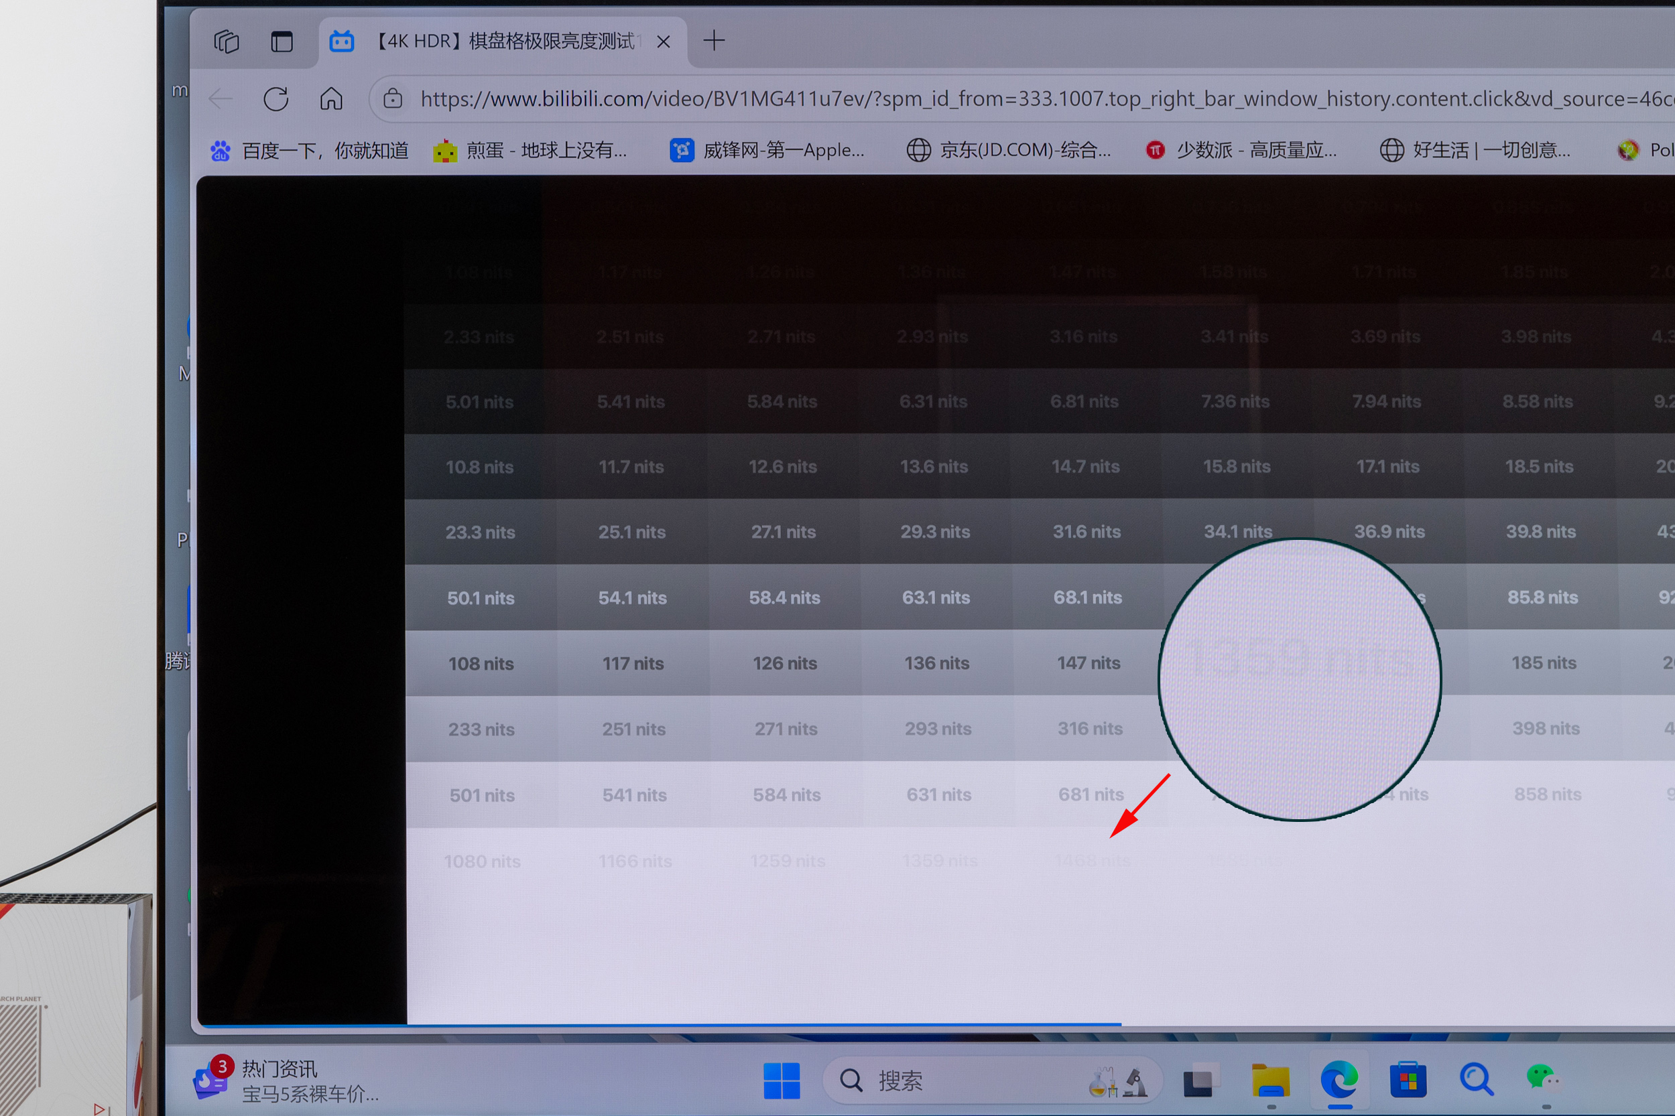Open Windows Start menu
This screenshot has width=1675, height=1116.
pos(782,1080)
